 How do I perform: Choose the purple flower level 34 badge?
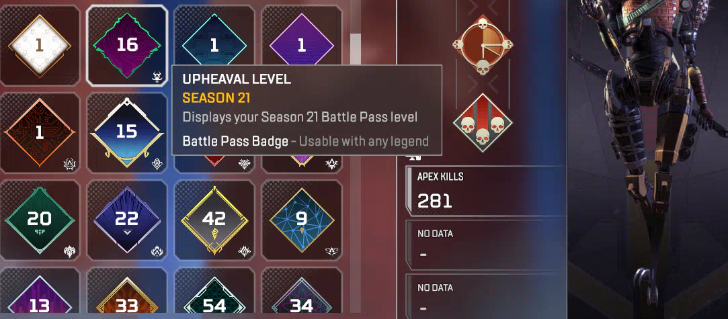point(302,293)
